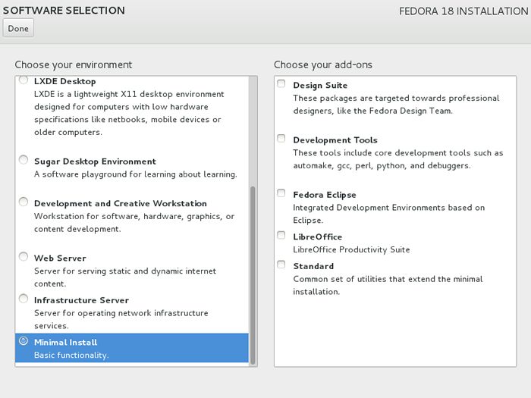Click 'Server for operating network infrastructure' text
Viewport: 531px width, 398px height.
(121, 319)
